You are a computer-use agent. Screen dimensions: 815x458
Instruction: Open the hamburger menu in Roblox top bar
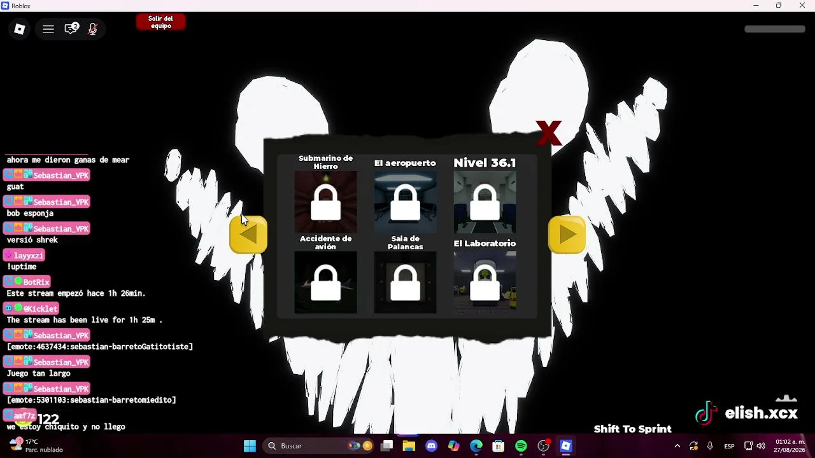click(48, 29)
